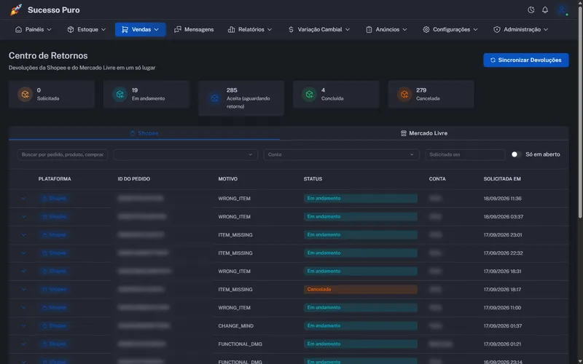The width and height of the screenshot is (583, 364).
Task: Click the MOTIVO column header
Action: (227, 179)
